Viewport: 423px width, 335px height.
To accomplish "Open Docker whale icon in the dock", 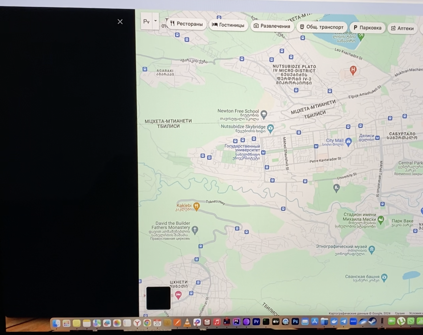I will 334,321.
